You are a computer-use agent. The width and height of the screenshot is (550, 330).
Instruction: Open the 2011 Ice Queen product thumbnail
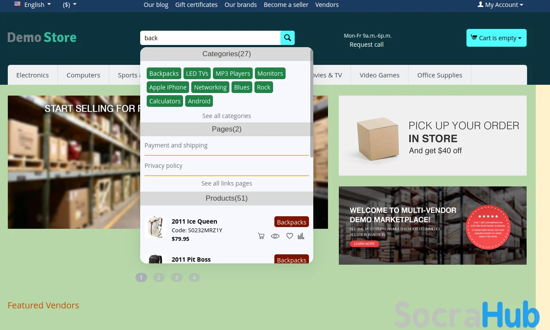pos(155,227)
